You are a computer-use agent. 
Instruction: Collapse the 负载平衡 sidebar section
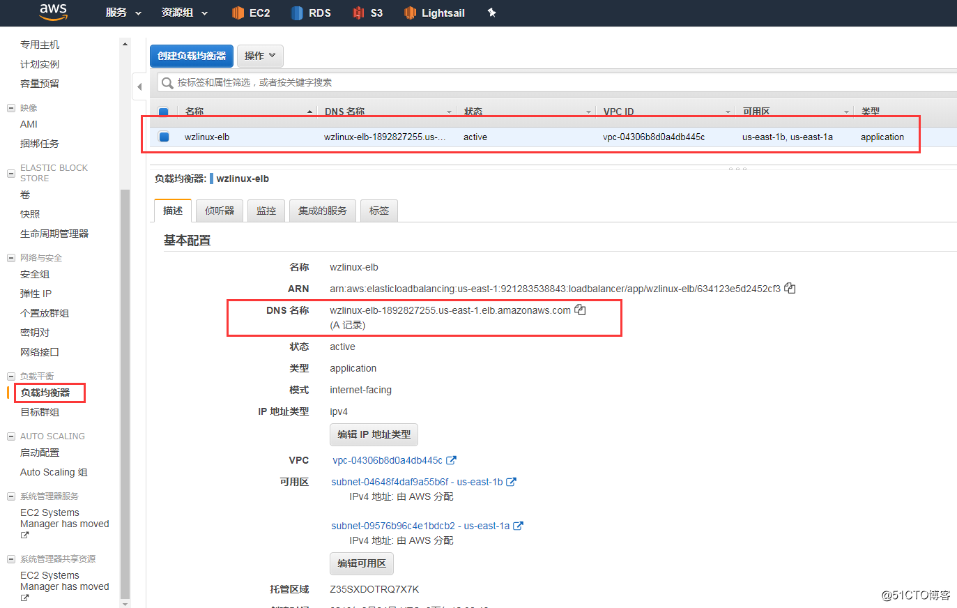11,377
